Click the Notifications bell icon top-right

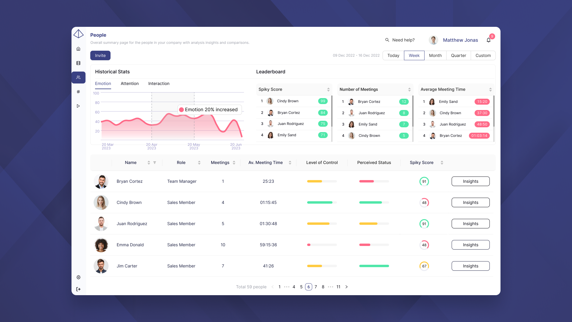coord(488,40)
